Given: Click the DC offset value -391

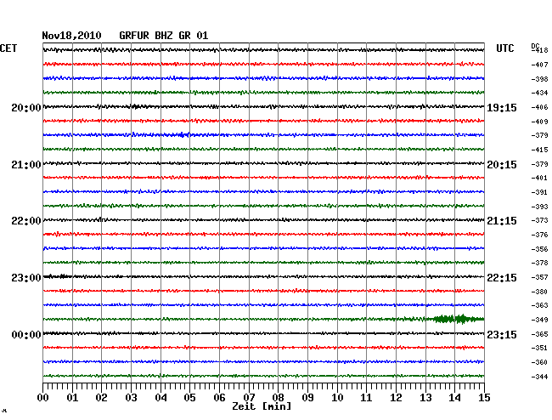Looking at the screenshot, I should point(539,192).
